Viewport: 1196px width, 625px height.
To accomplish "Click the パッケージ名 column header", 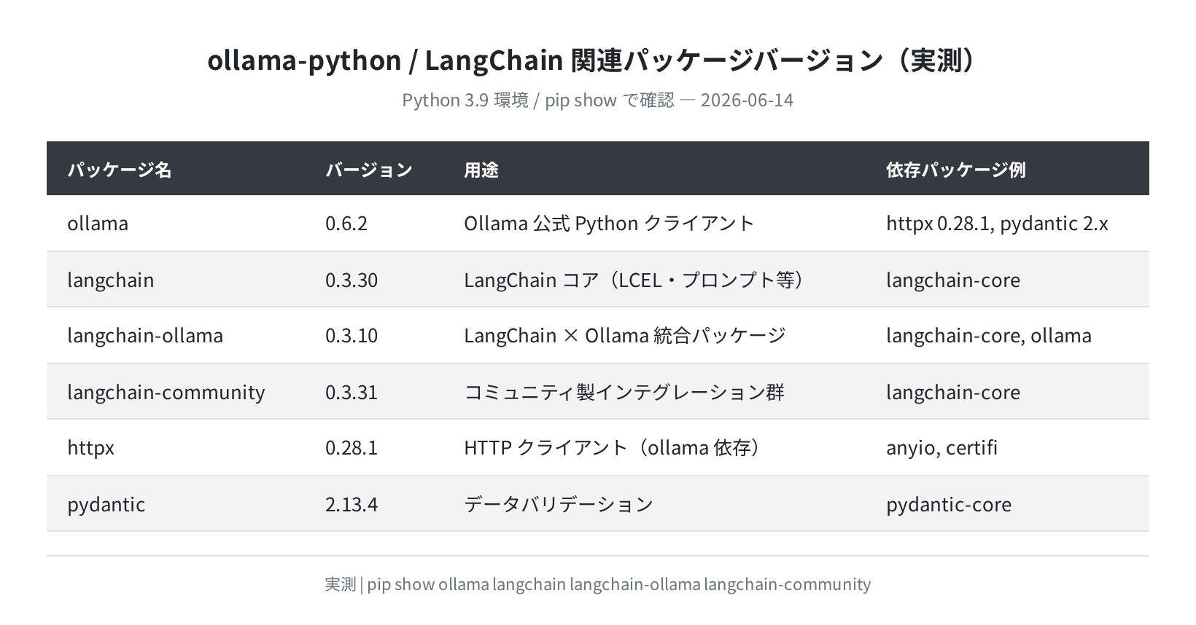I will point(120,170).
